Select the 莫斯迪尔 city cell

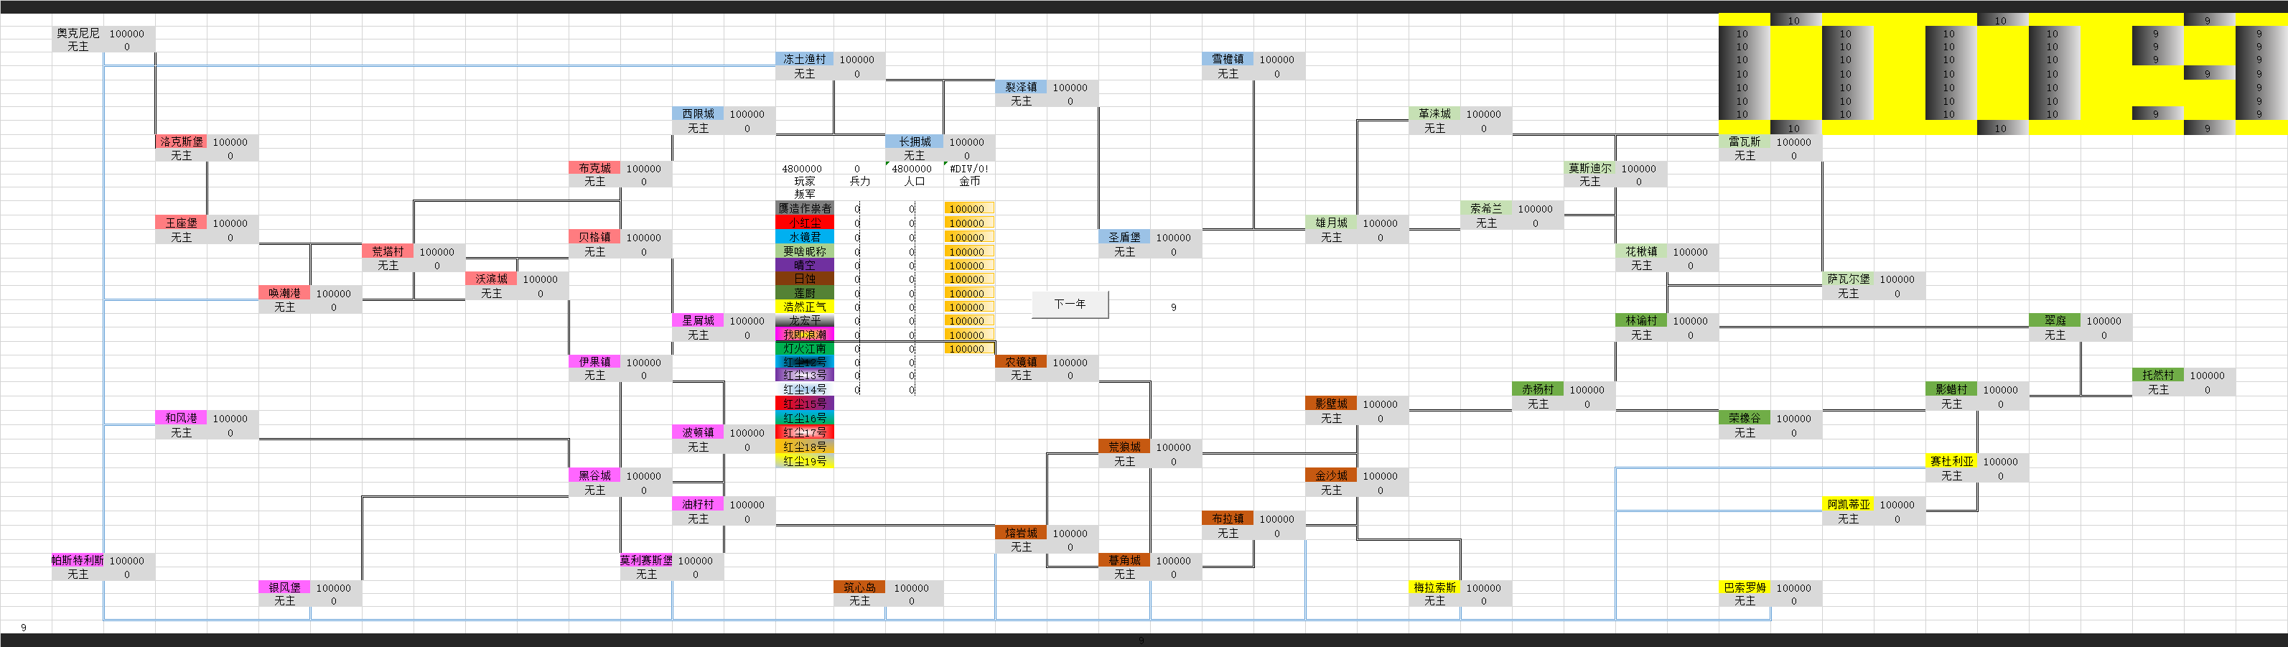tap(1590, 168)
